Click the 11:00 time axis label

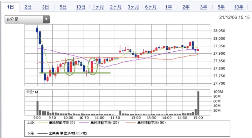[99, 118]
